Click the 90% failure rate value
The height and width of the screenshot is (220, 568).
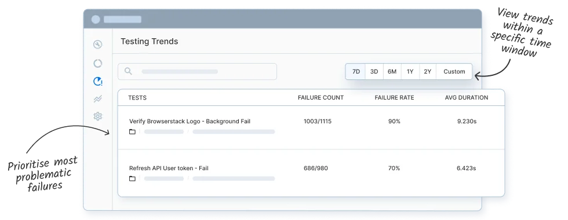(x=394, y=121)
